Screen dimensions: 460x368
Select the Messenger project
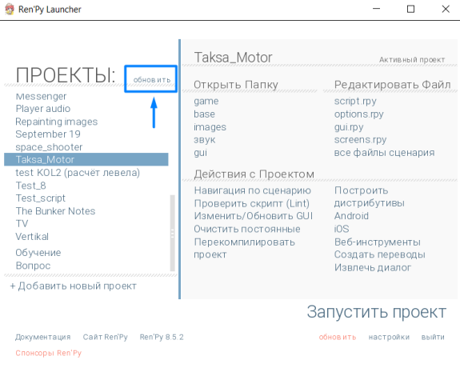tap(41, 96)
